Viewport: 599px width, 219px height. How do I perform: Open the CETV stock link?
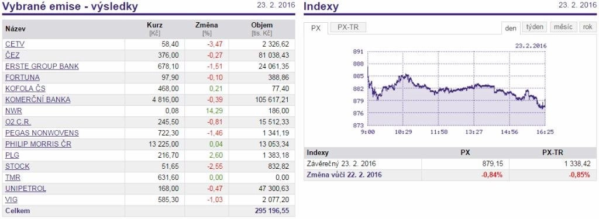point(15,44)
